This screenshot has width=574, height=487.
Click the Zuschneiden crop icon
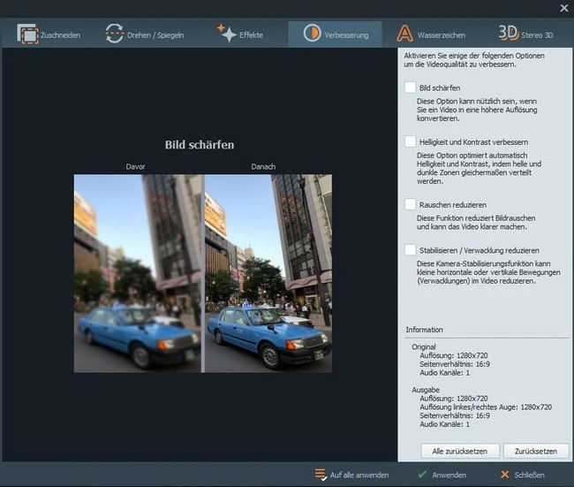click(x=28, y=34)
